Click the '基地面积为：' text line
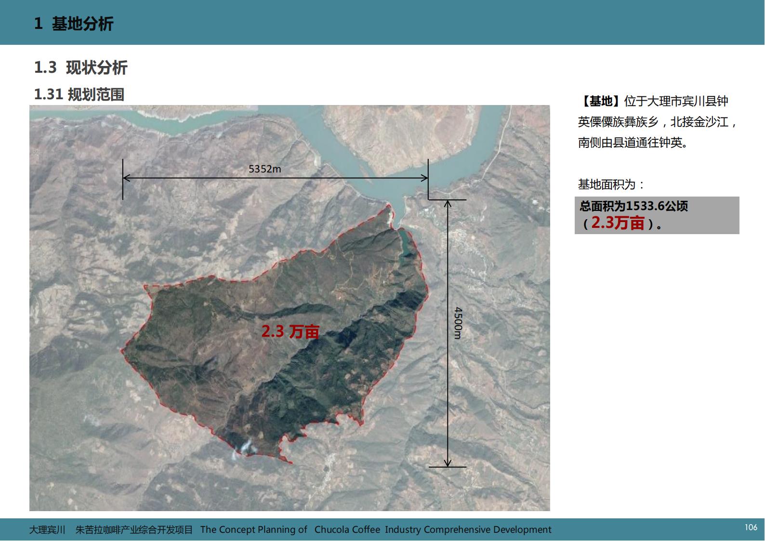Screen dimensions: 765x541 pyautogui.click(x=611, y=184)
